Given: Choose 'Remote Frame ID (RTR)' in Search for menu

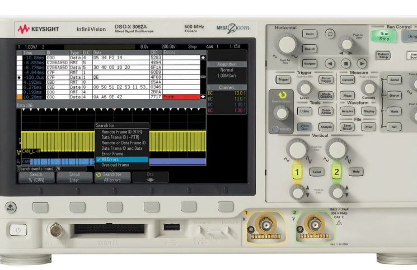Looking at the screenshot, I should pos(122,132).
